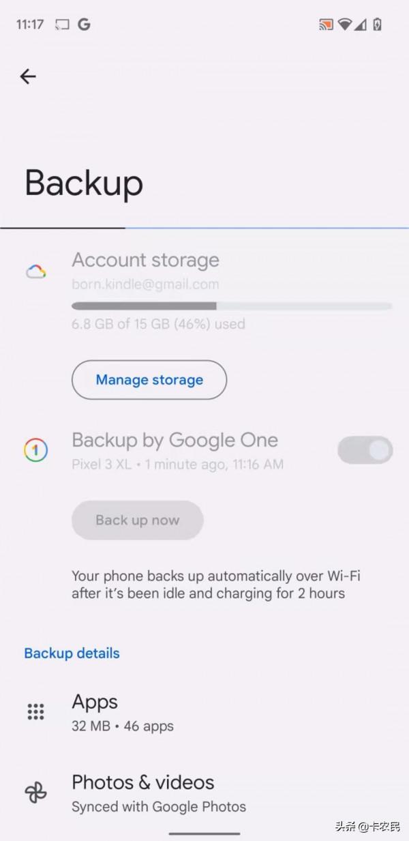
Task: Select the Google One backup icon
Action: pyautogui.click(x=36, y=449)
